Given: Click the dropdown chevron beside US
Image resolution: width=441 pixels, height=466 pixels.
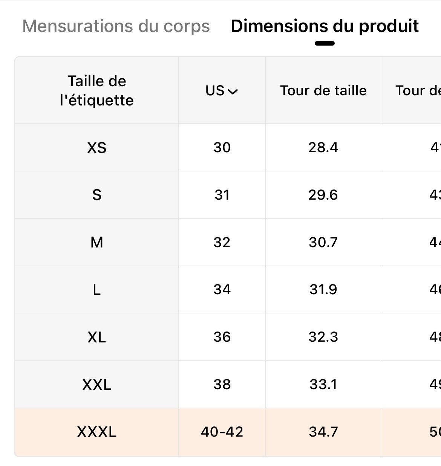Looking at the screenshot, I should pyautogui.click(x=233, y=92).
